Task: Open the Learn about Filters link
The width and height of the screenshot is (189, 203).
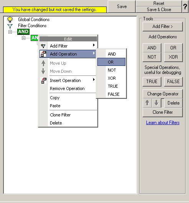Action: click(x=163, y=123)
